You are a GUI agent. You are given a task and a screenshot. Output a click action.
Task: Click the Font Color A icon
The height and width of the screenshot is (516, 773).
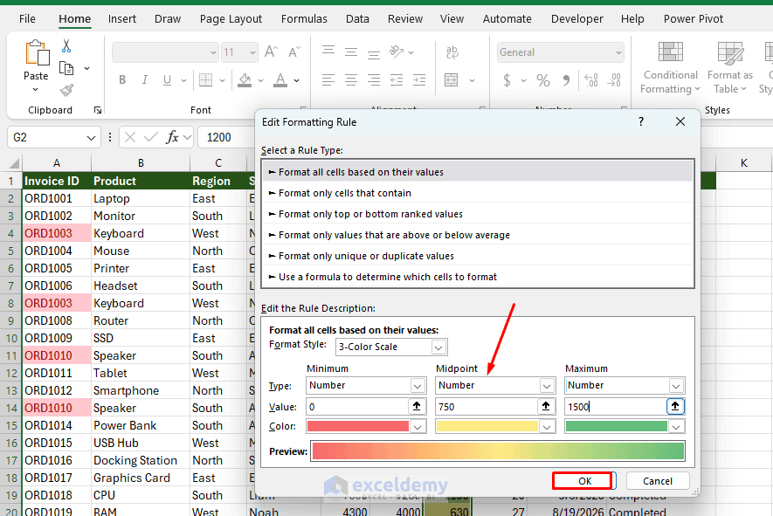[280, 79]
